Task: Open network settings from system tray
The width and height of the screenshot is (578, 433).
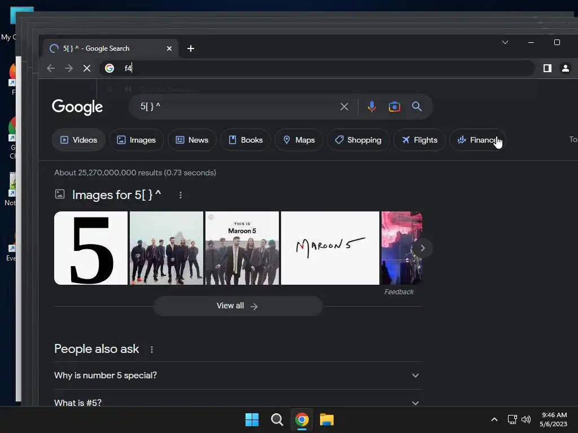Action: pyautogui.click(x=512, y=419)
